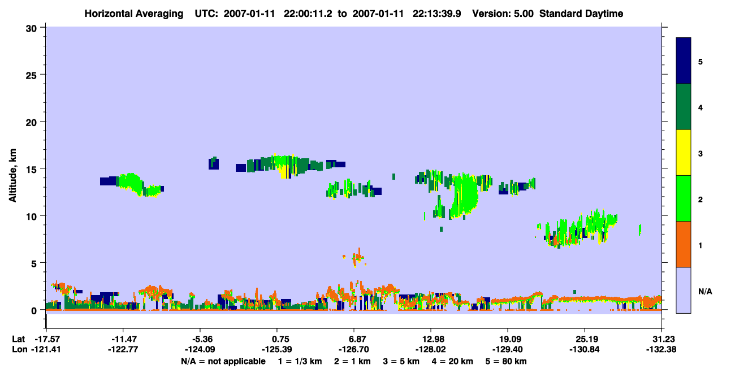Viewport: 735px width, 377px height.
Task: Click the altitude tick label 15
Action: click(33, 168)
